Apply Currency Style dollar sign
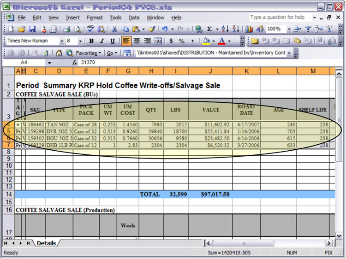Image resolution: width=346 pixels, height=259 pixels. [x=171, y=41]
